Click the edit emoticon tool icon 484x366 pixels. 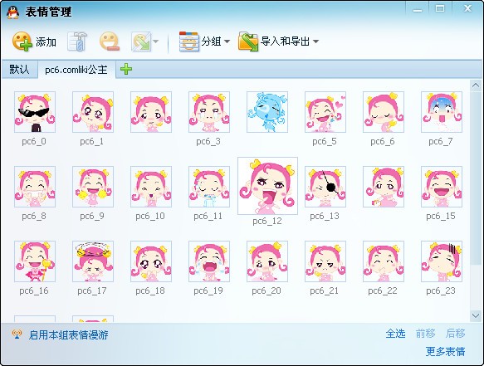pyautogui.click(x=77, y=41)
